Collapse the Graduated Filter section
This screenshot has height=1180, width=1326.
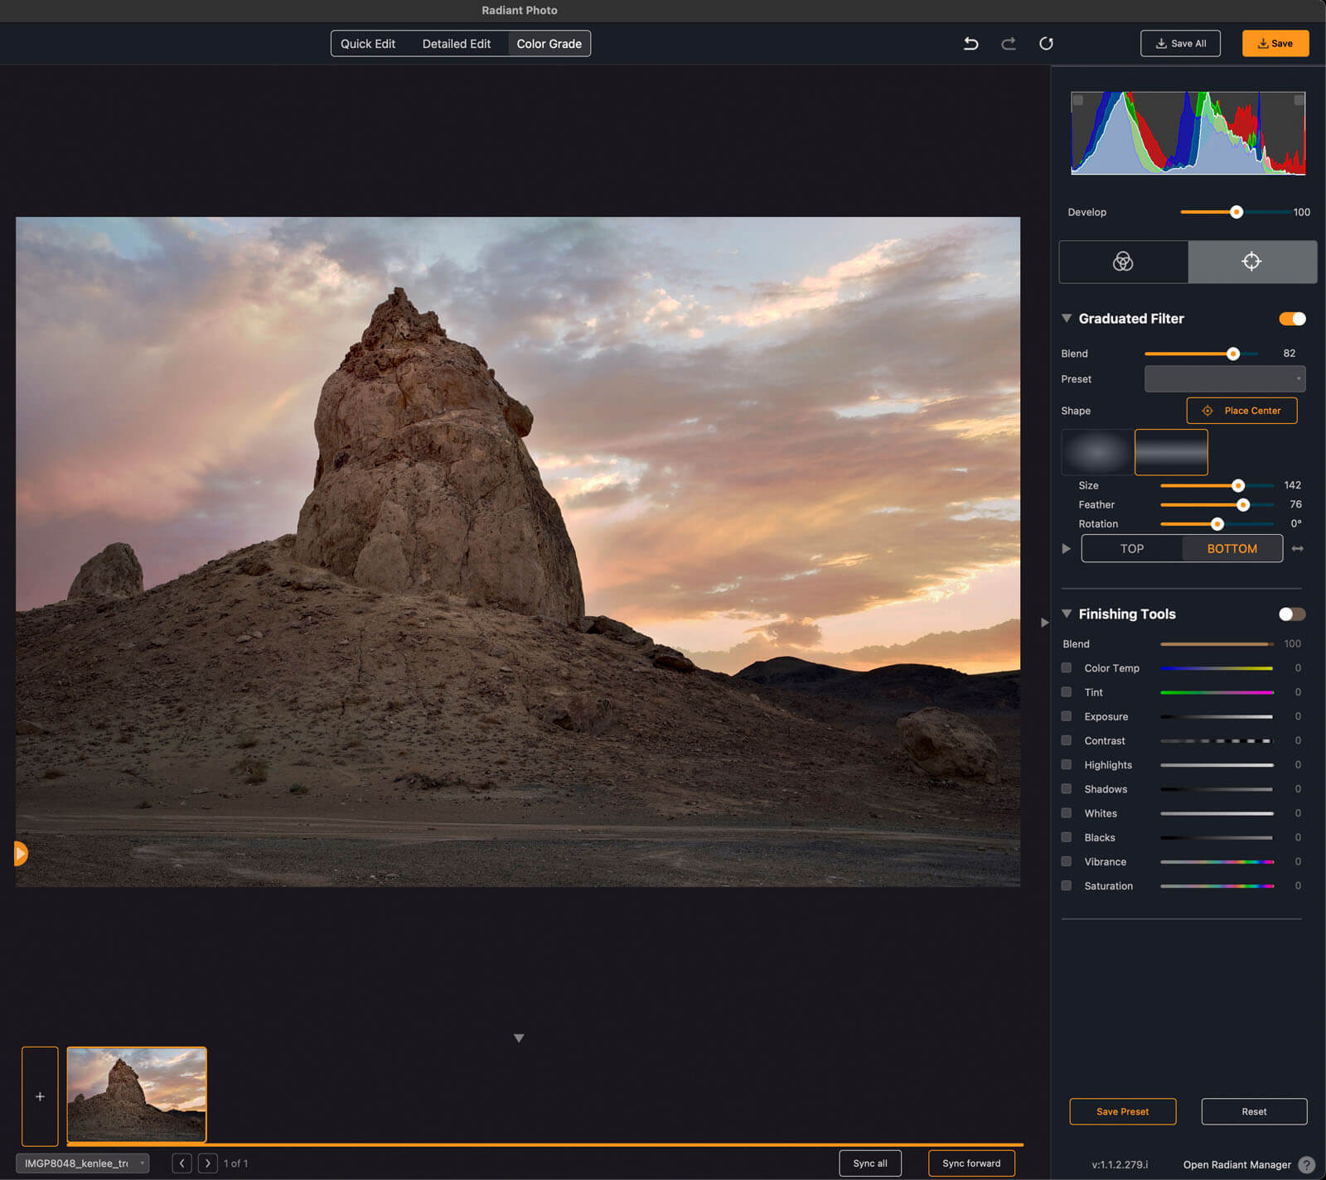pos(1067,319)
